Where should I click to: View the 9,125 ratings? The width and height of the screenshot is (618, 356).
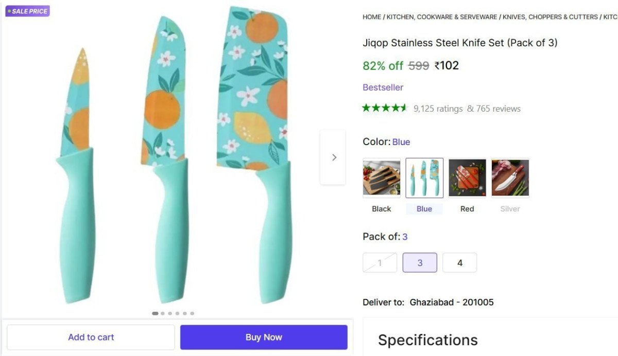pyautogui.click(x=437, y=108)
